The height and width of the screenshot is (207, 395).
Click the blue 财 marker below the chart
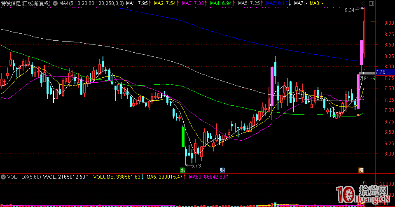point(222,170)
